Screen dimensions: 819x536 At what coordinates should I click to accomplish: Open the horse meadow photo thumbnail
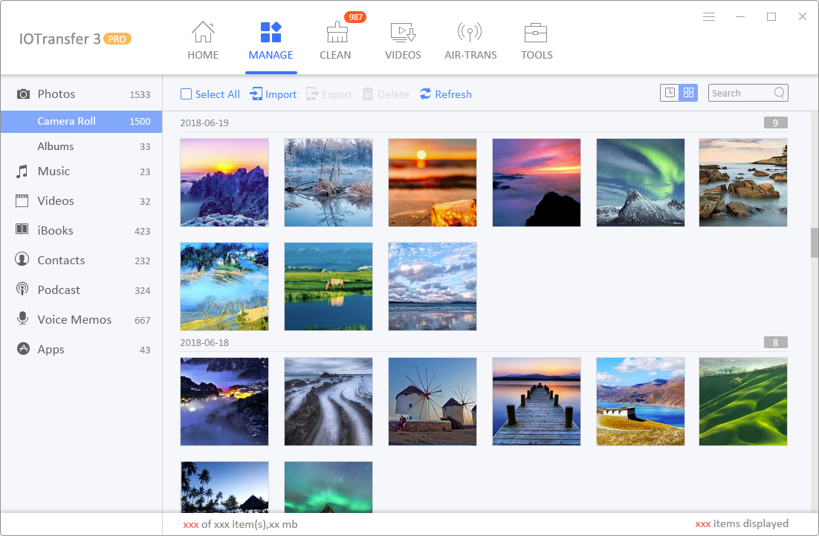[328, 287]
